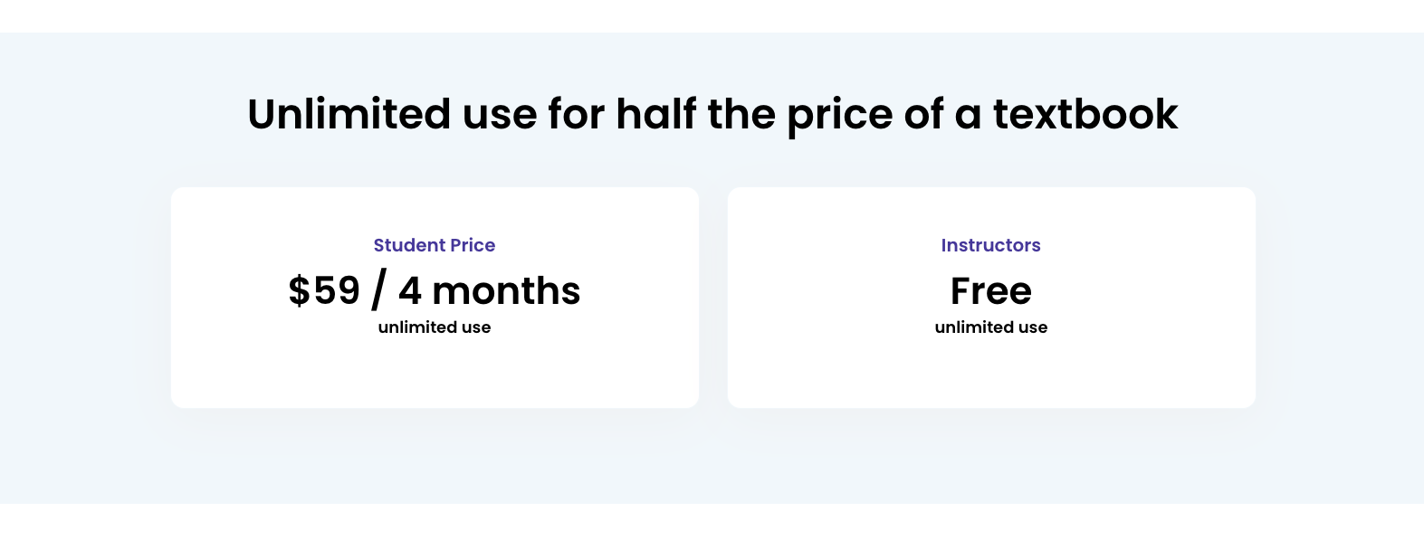Click the word 'Price' in Student Price
1424x540 pixels.
click(473, 245)
